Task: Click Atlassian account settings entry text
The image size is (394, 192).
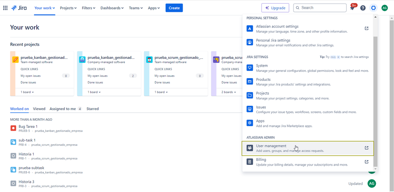Action: (277, 26)
